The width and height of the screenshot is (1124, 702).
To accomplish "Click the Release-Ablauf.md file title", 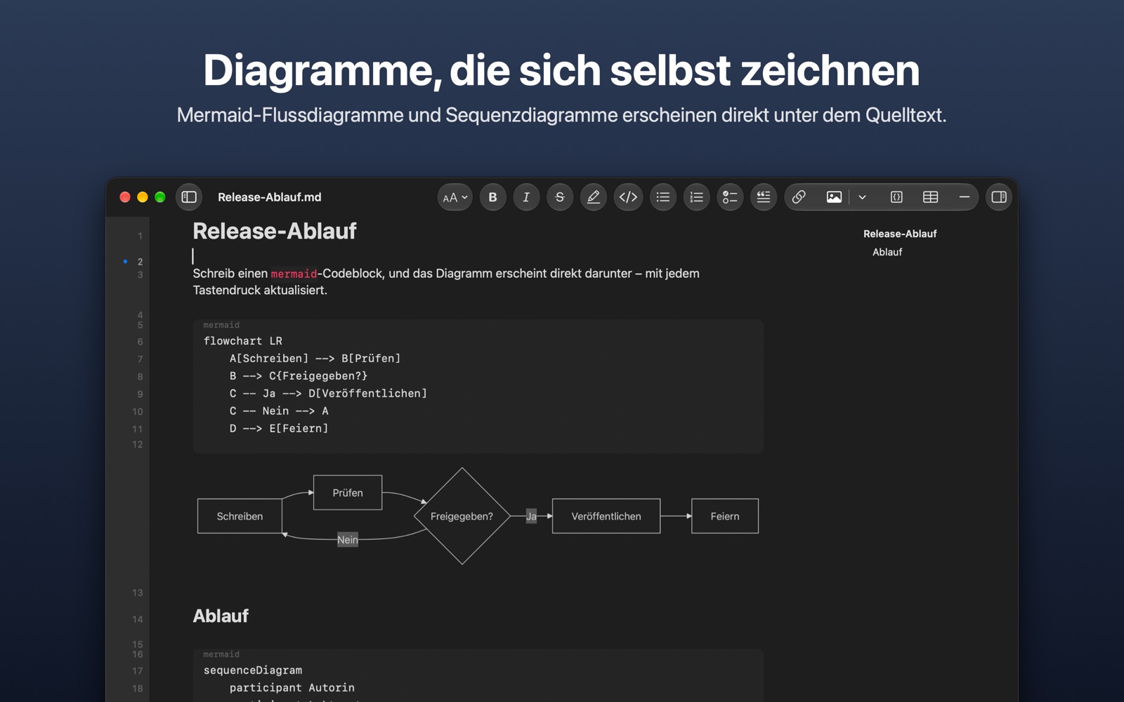I will [270, 197].
